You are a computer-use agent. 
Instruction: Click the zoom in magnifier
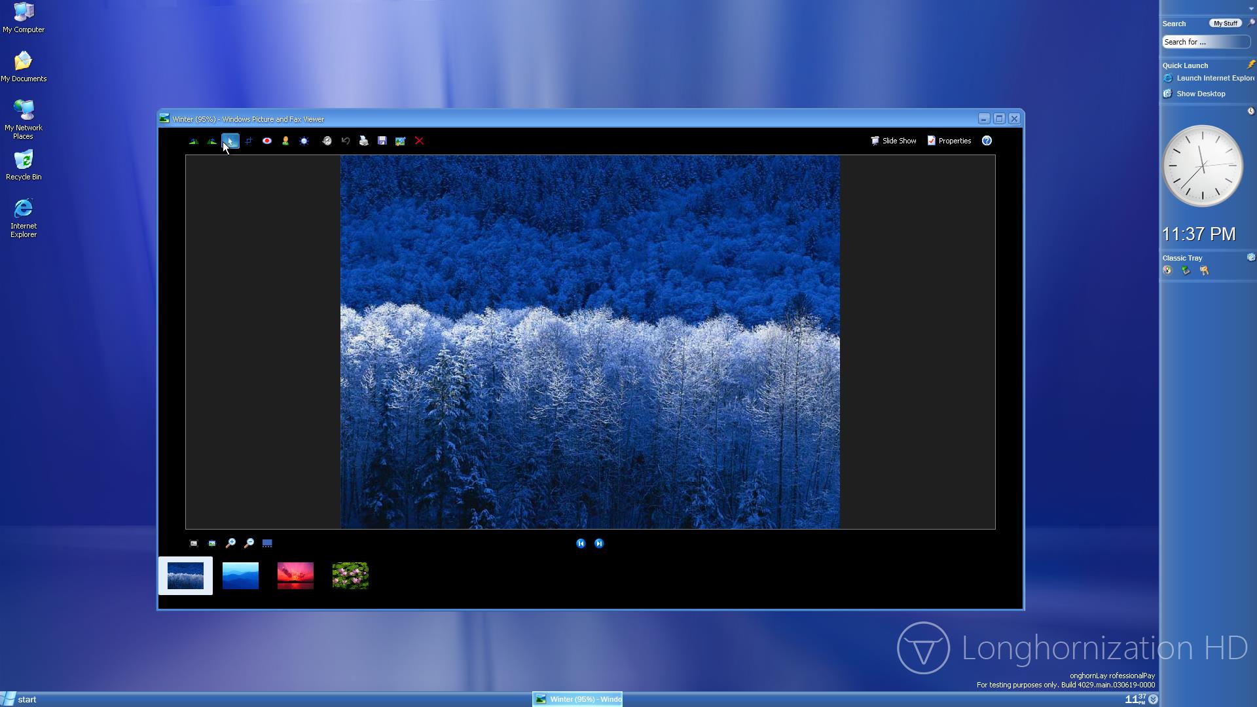coord(230,543)
